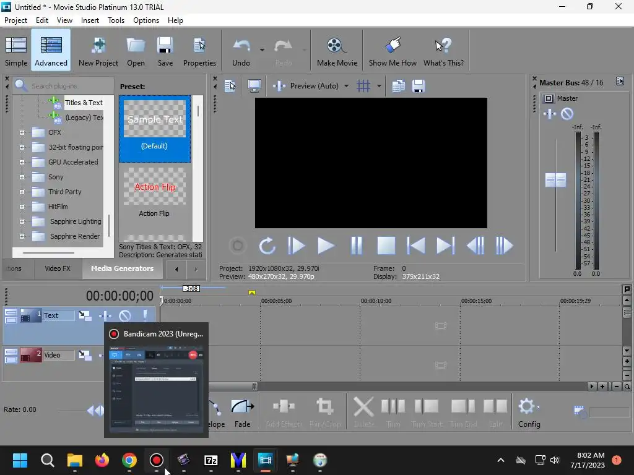Expand GPU Accelerated folder
The image size is (634, 475).
pyautogui.click(x=22, y=163)
